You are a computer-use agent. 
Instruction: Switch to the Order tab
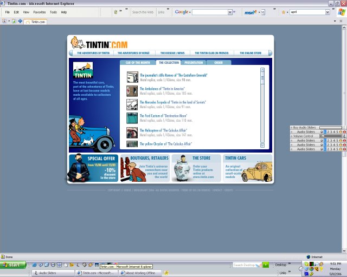[x=219, y=63]
